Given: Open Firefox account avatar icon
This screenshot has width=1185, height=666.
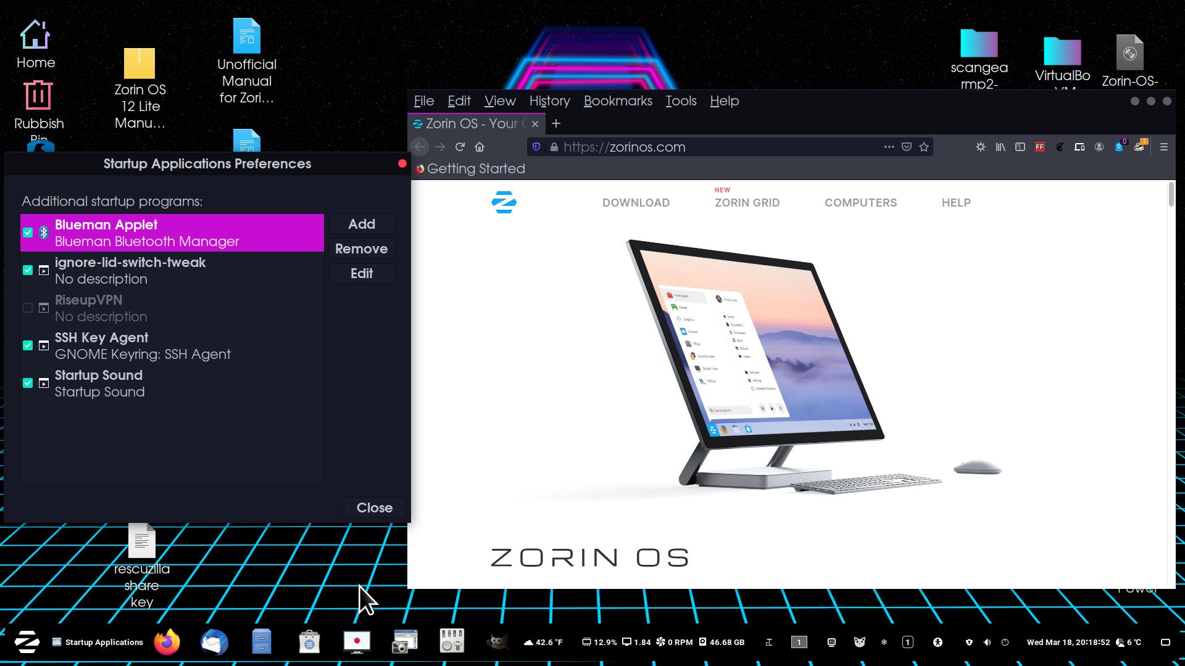Looking at the screenshot, I should (1099, 147).
